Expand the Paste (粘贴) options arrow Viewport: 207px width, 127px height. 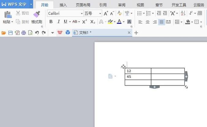pos(12,22)
